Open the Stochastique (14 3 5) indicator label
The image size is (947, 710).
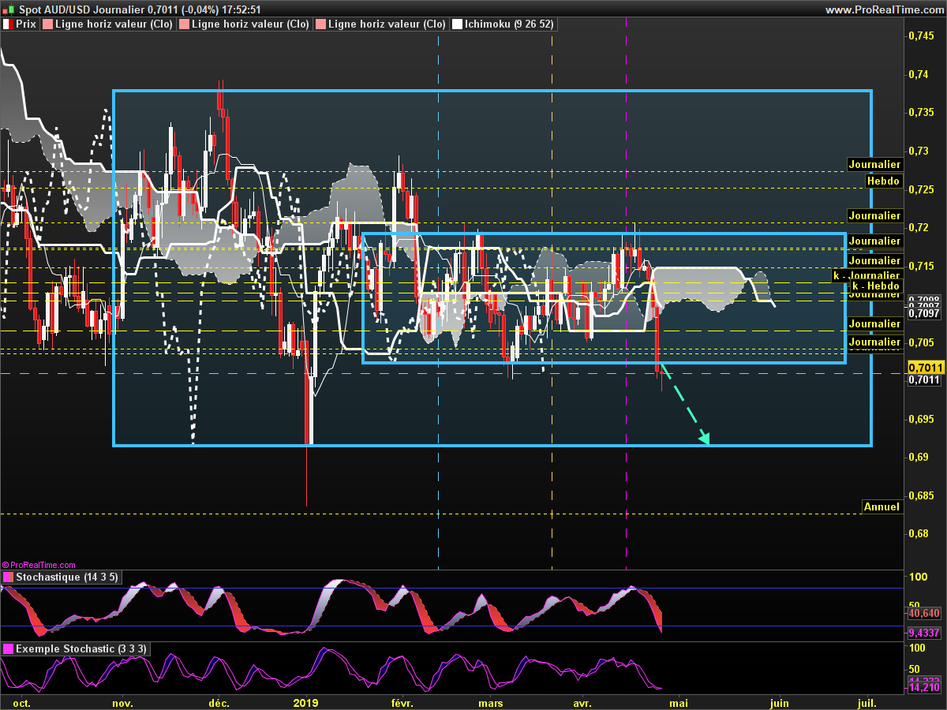point(66,577)
